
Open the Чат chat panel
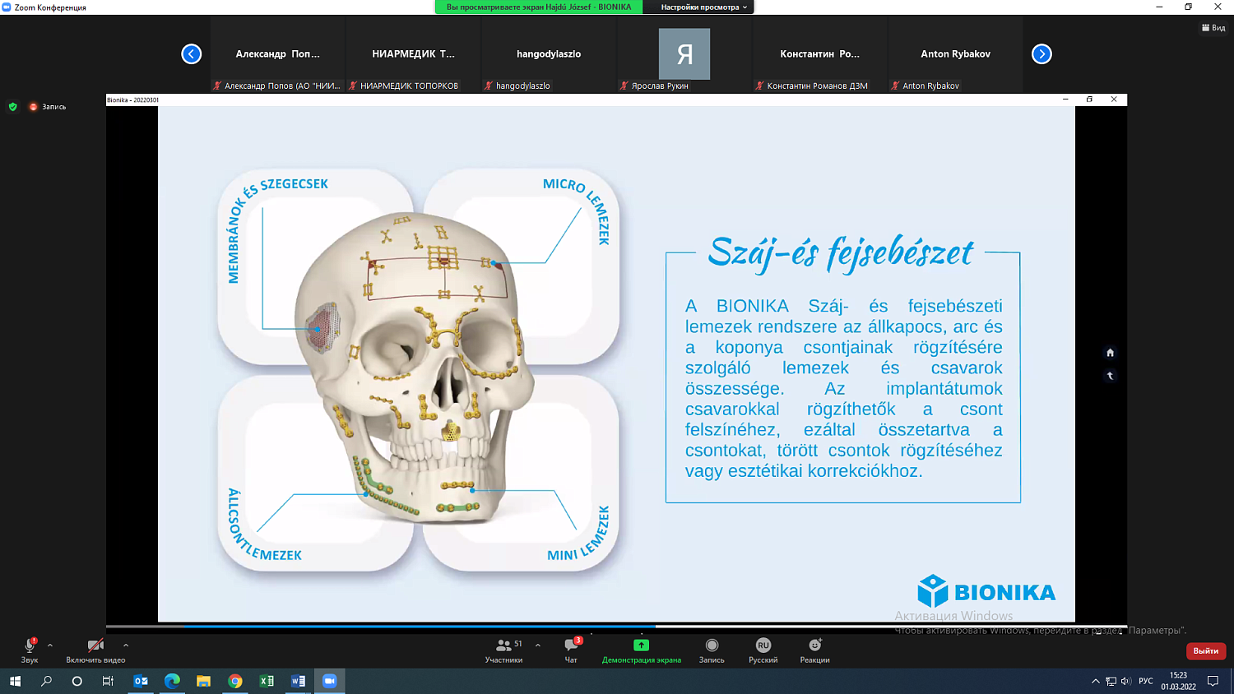coord(571,650)
